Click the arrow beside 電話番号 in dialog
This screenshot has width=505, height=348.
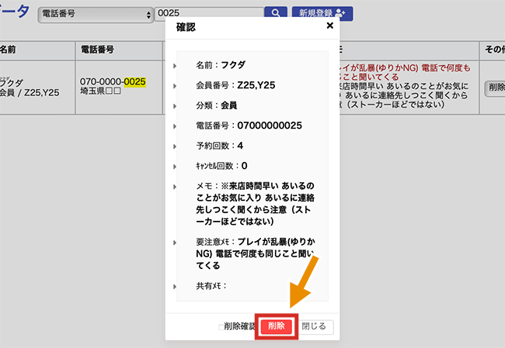[175, 126]
